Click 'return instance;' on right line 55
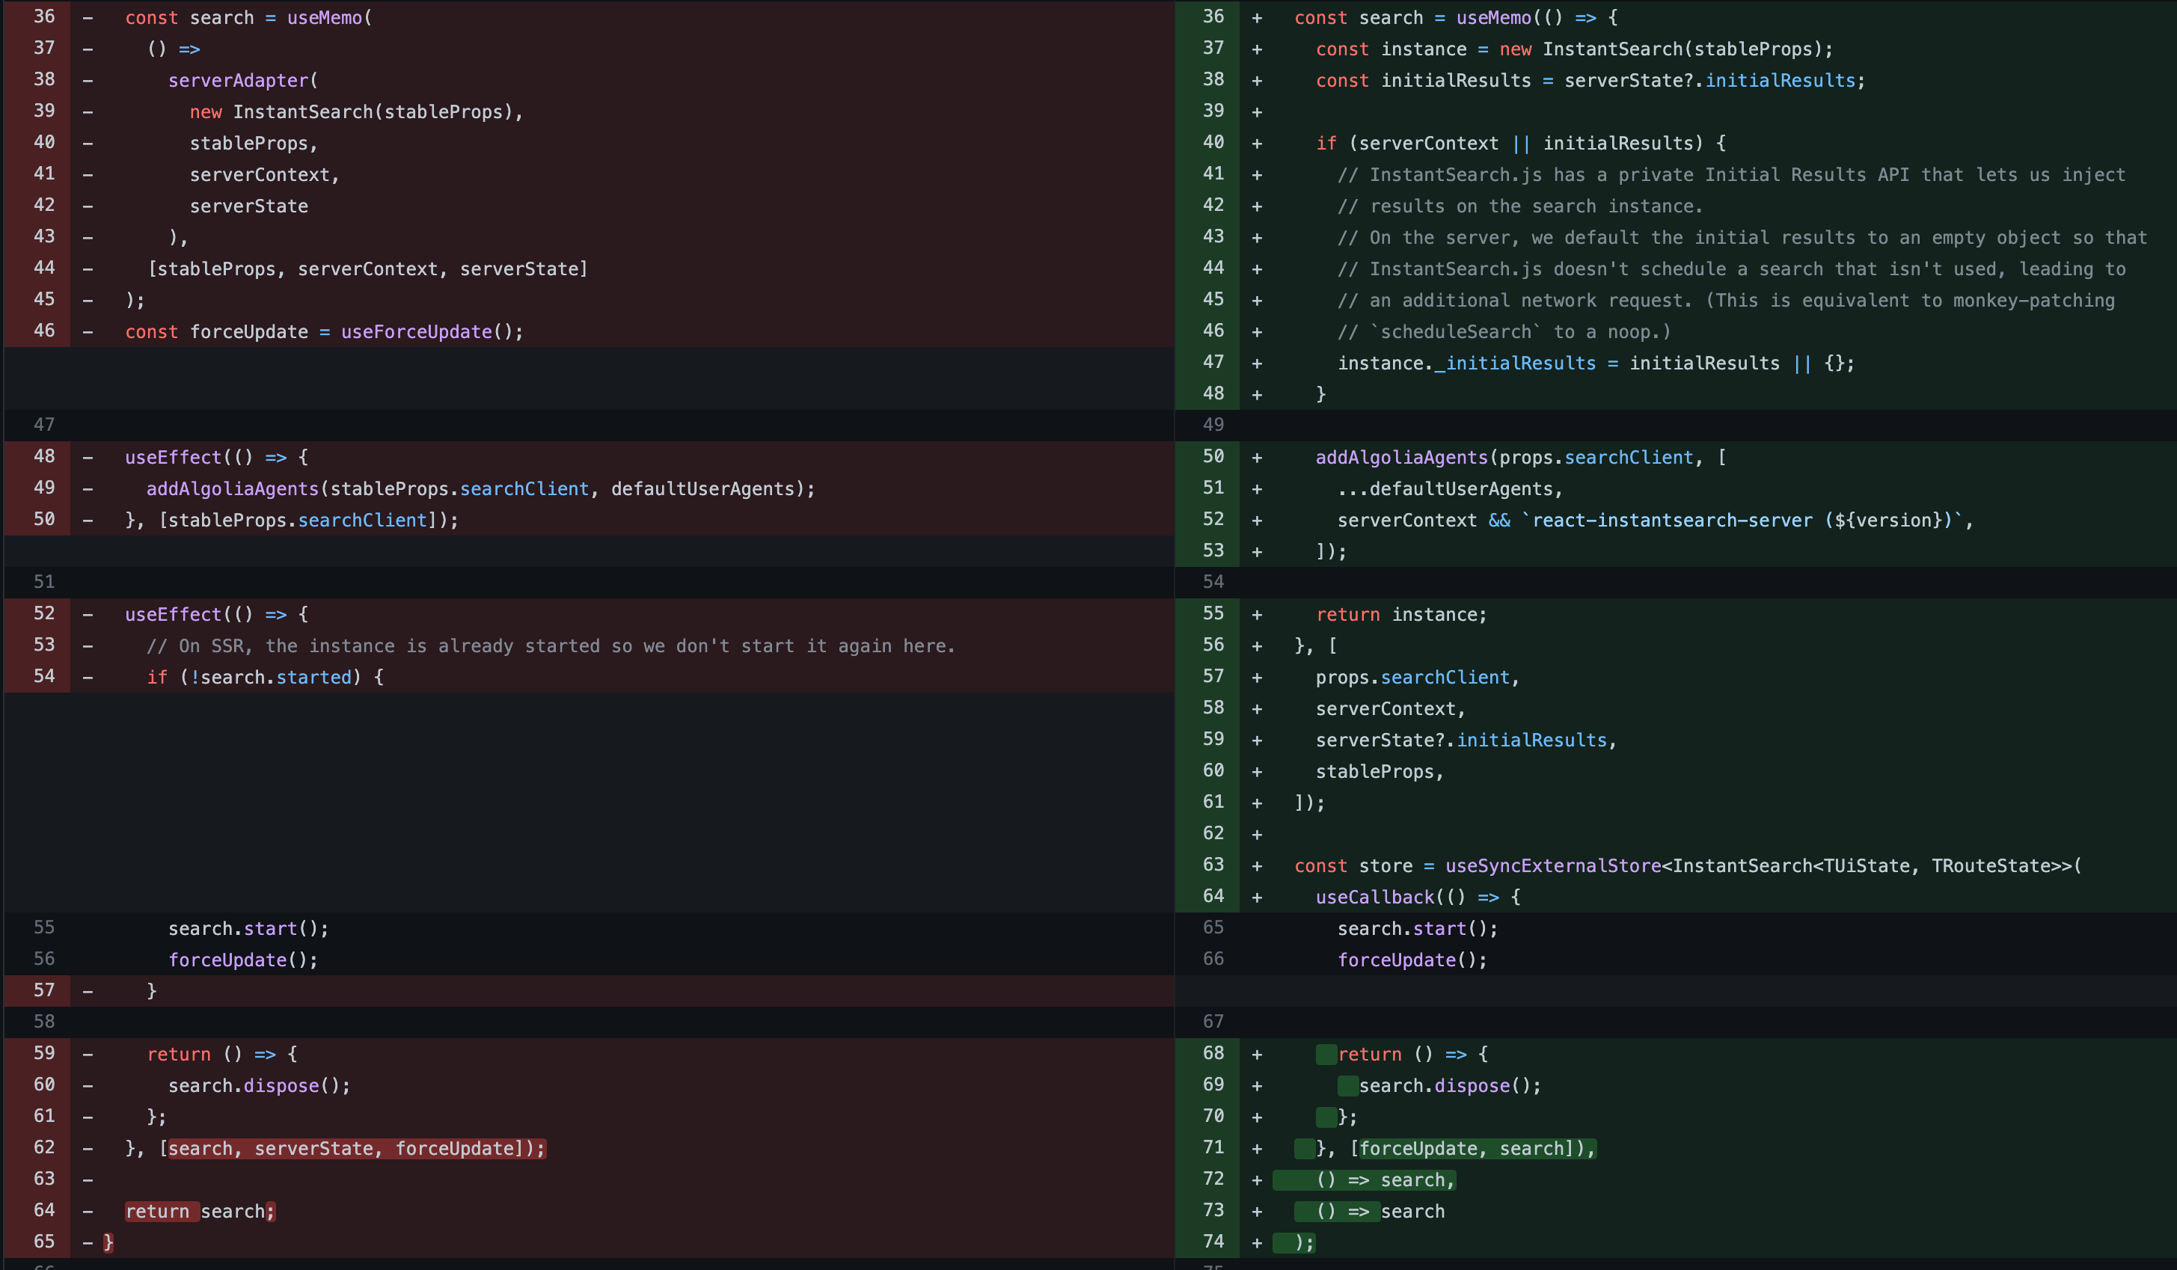Screen dimensions: 2177x1270 [1401, 614]
